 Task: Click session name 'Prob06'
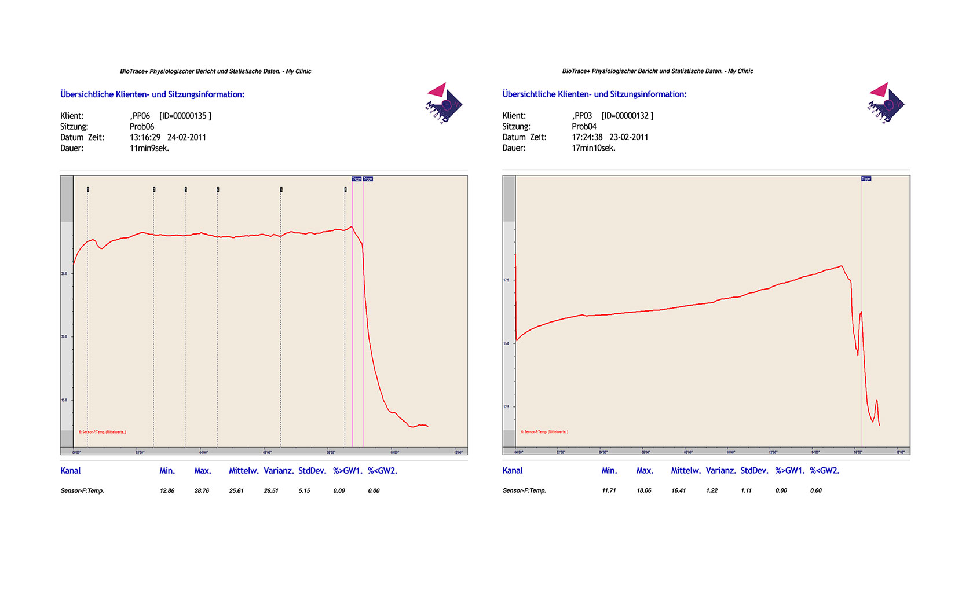[142, 127]
